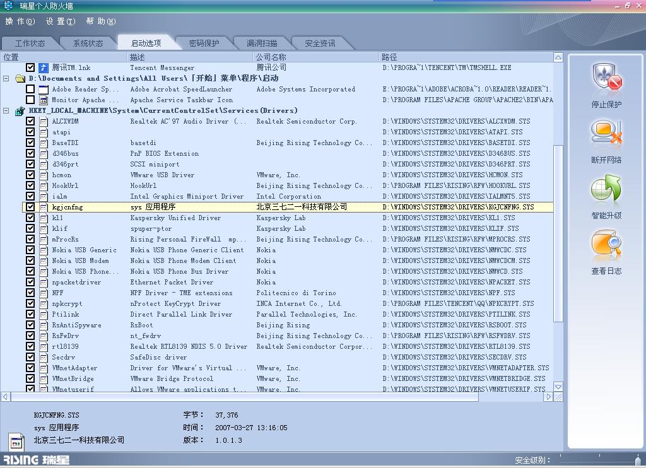Click the list's scroll down arrow

558,387
